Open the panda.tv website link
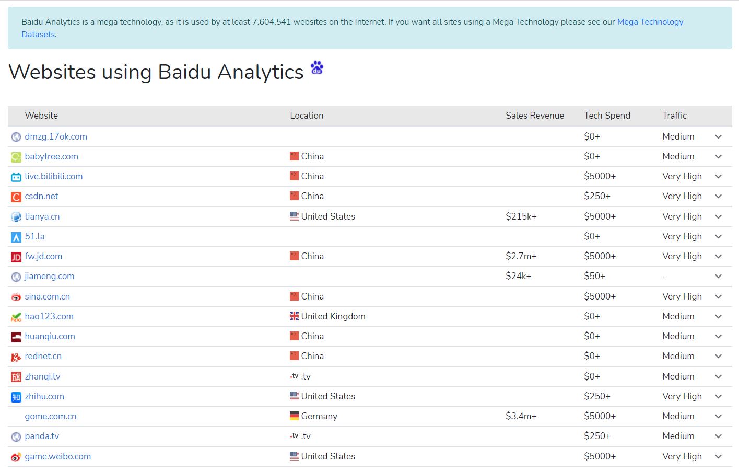Screen dimensions: 739x471 42,436
